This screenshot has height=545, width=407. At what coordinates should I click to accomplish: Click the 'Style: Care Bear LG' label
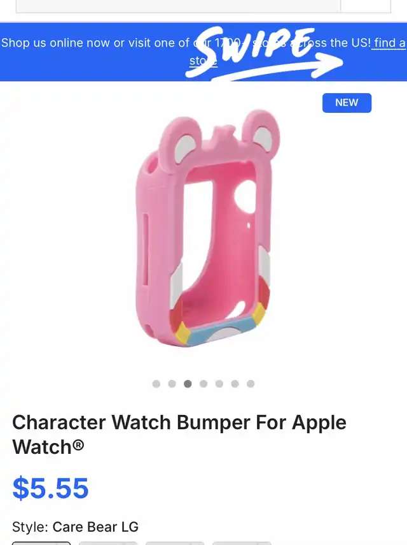75,527
